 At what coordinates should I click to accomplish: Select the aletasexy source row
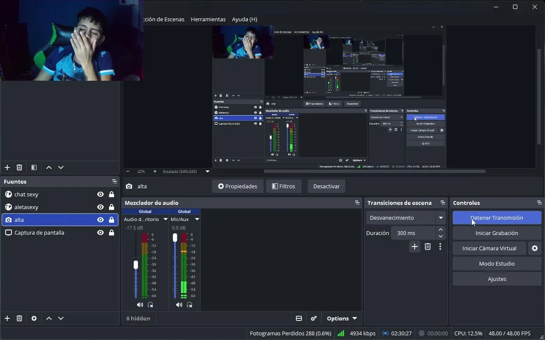(60, 207)
